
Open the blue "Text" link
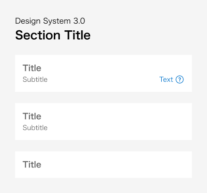(x=166, y=79)
